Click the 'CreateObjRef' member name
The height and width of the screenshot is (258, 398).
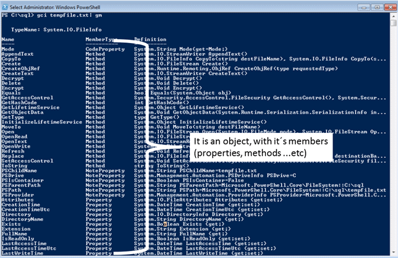click(21, 69)
